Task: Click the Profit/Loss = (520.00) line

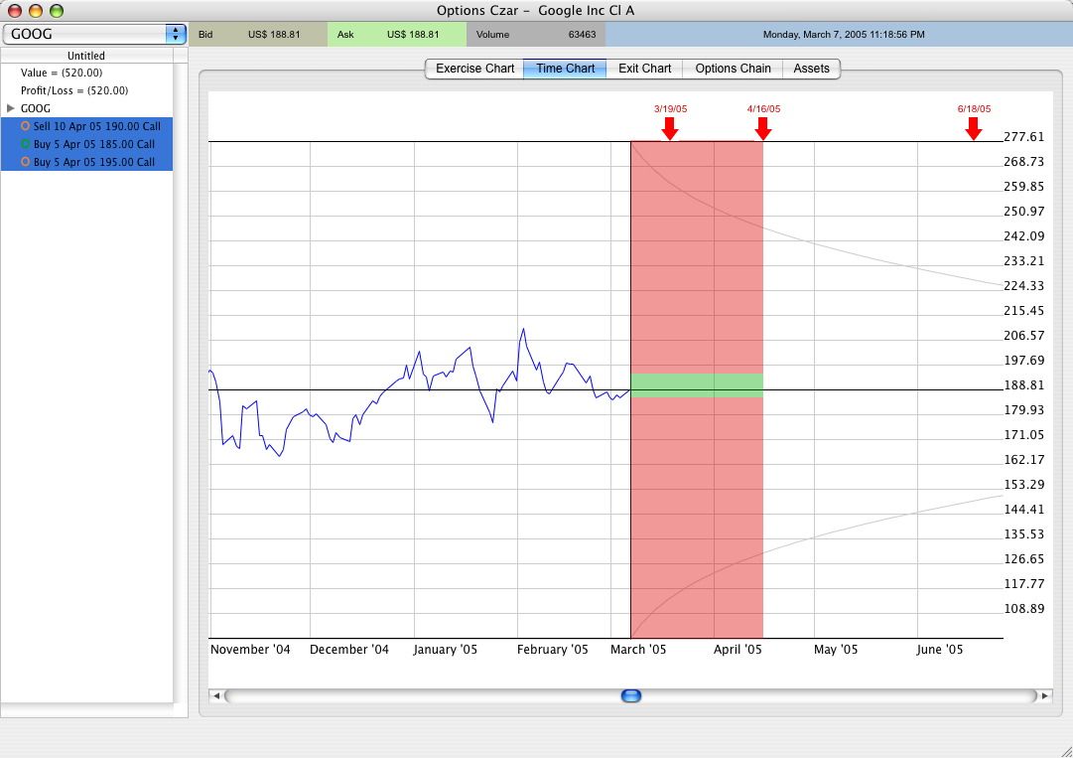Action: click(74, 90)
